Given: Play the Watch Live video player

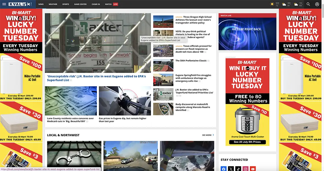Looking at the screenshot, I should pos(247,34).
